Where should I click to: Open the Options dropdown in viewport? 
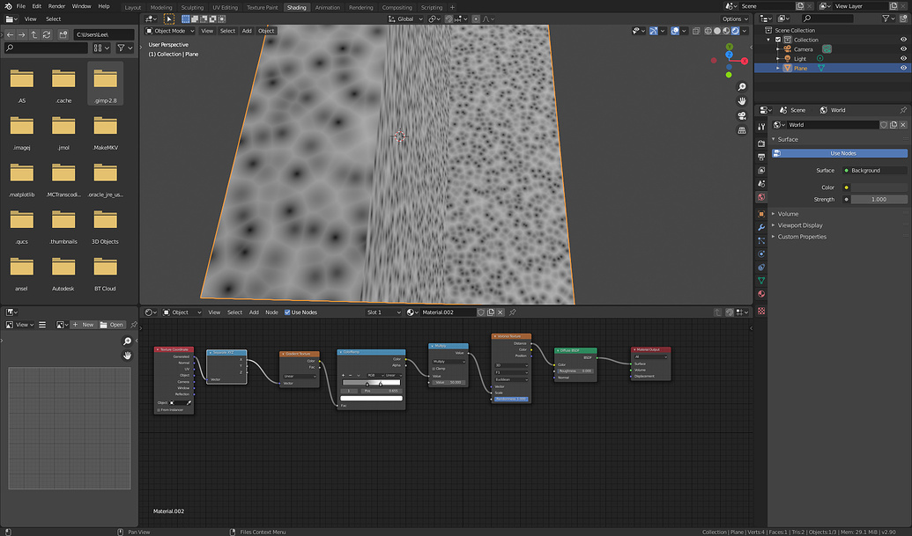[x=735, y=19]
